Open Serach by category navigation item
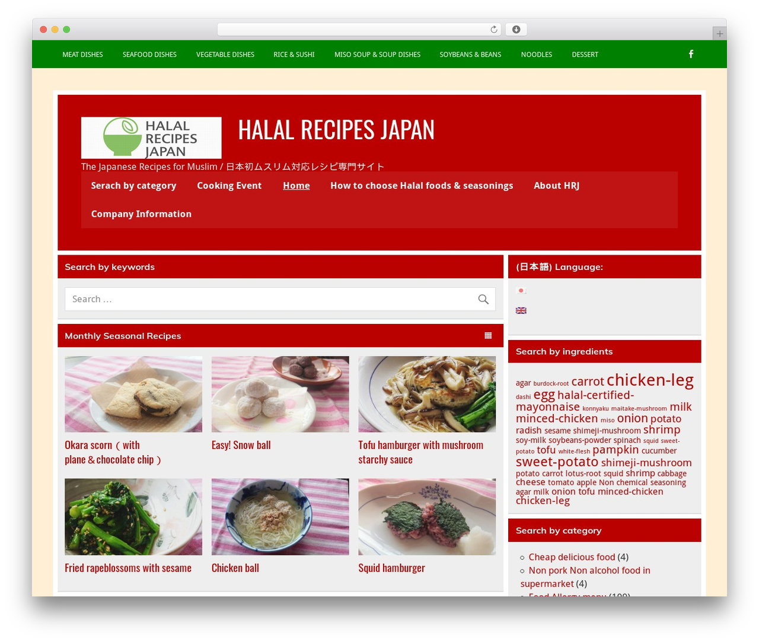 click(133, 185)
